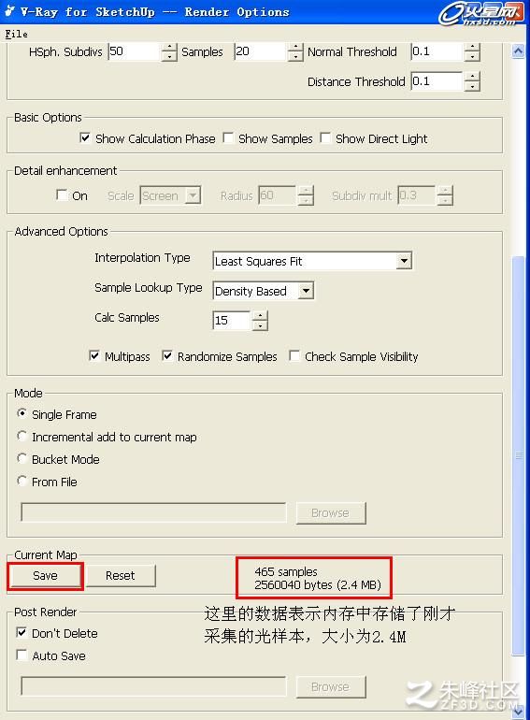Increase Calc Samples with up arrow
Screen dimensions: 530x720
pyautogui.click(x=260, y=316)
